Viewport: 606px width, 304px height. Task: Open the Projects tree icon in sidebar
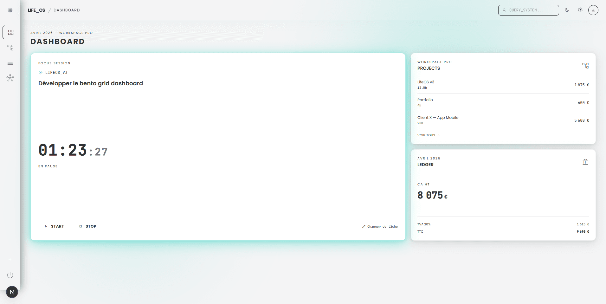(10, 48)
